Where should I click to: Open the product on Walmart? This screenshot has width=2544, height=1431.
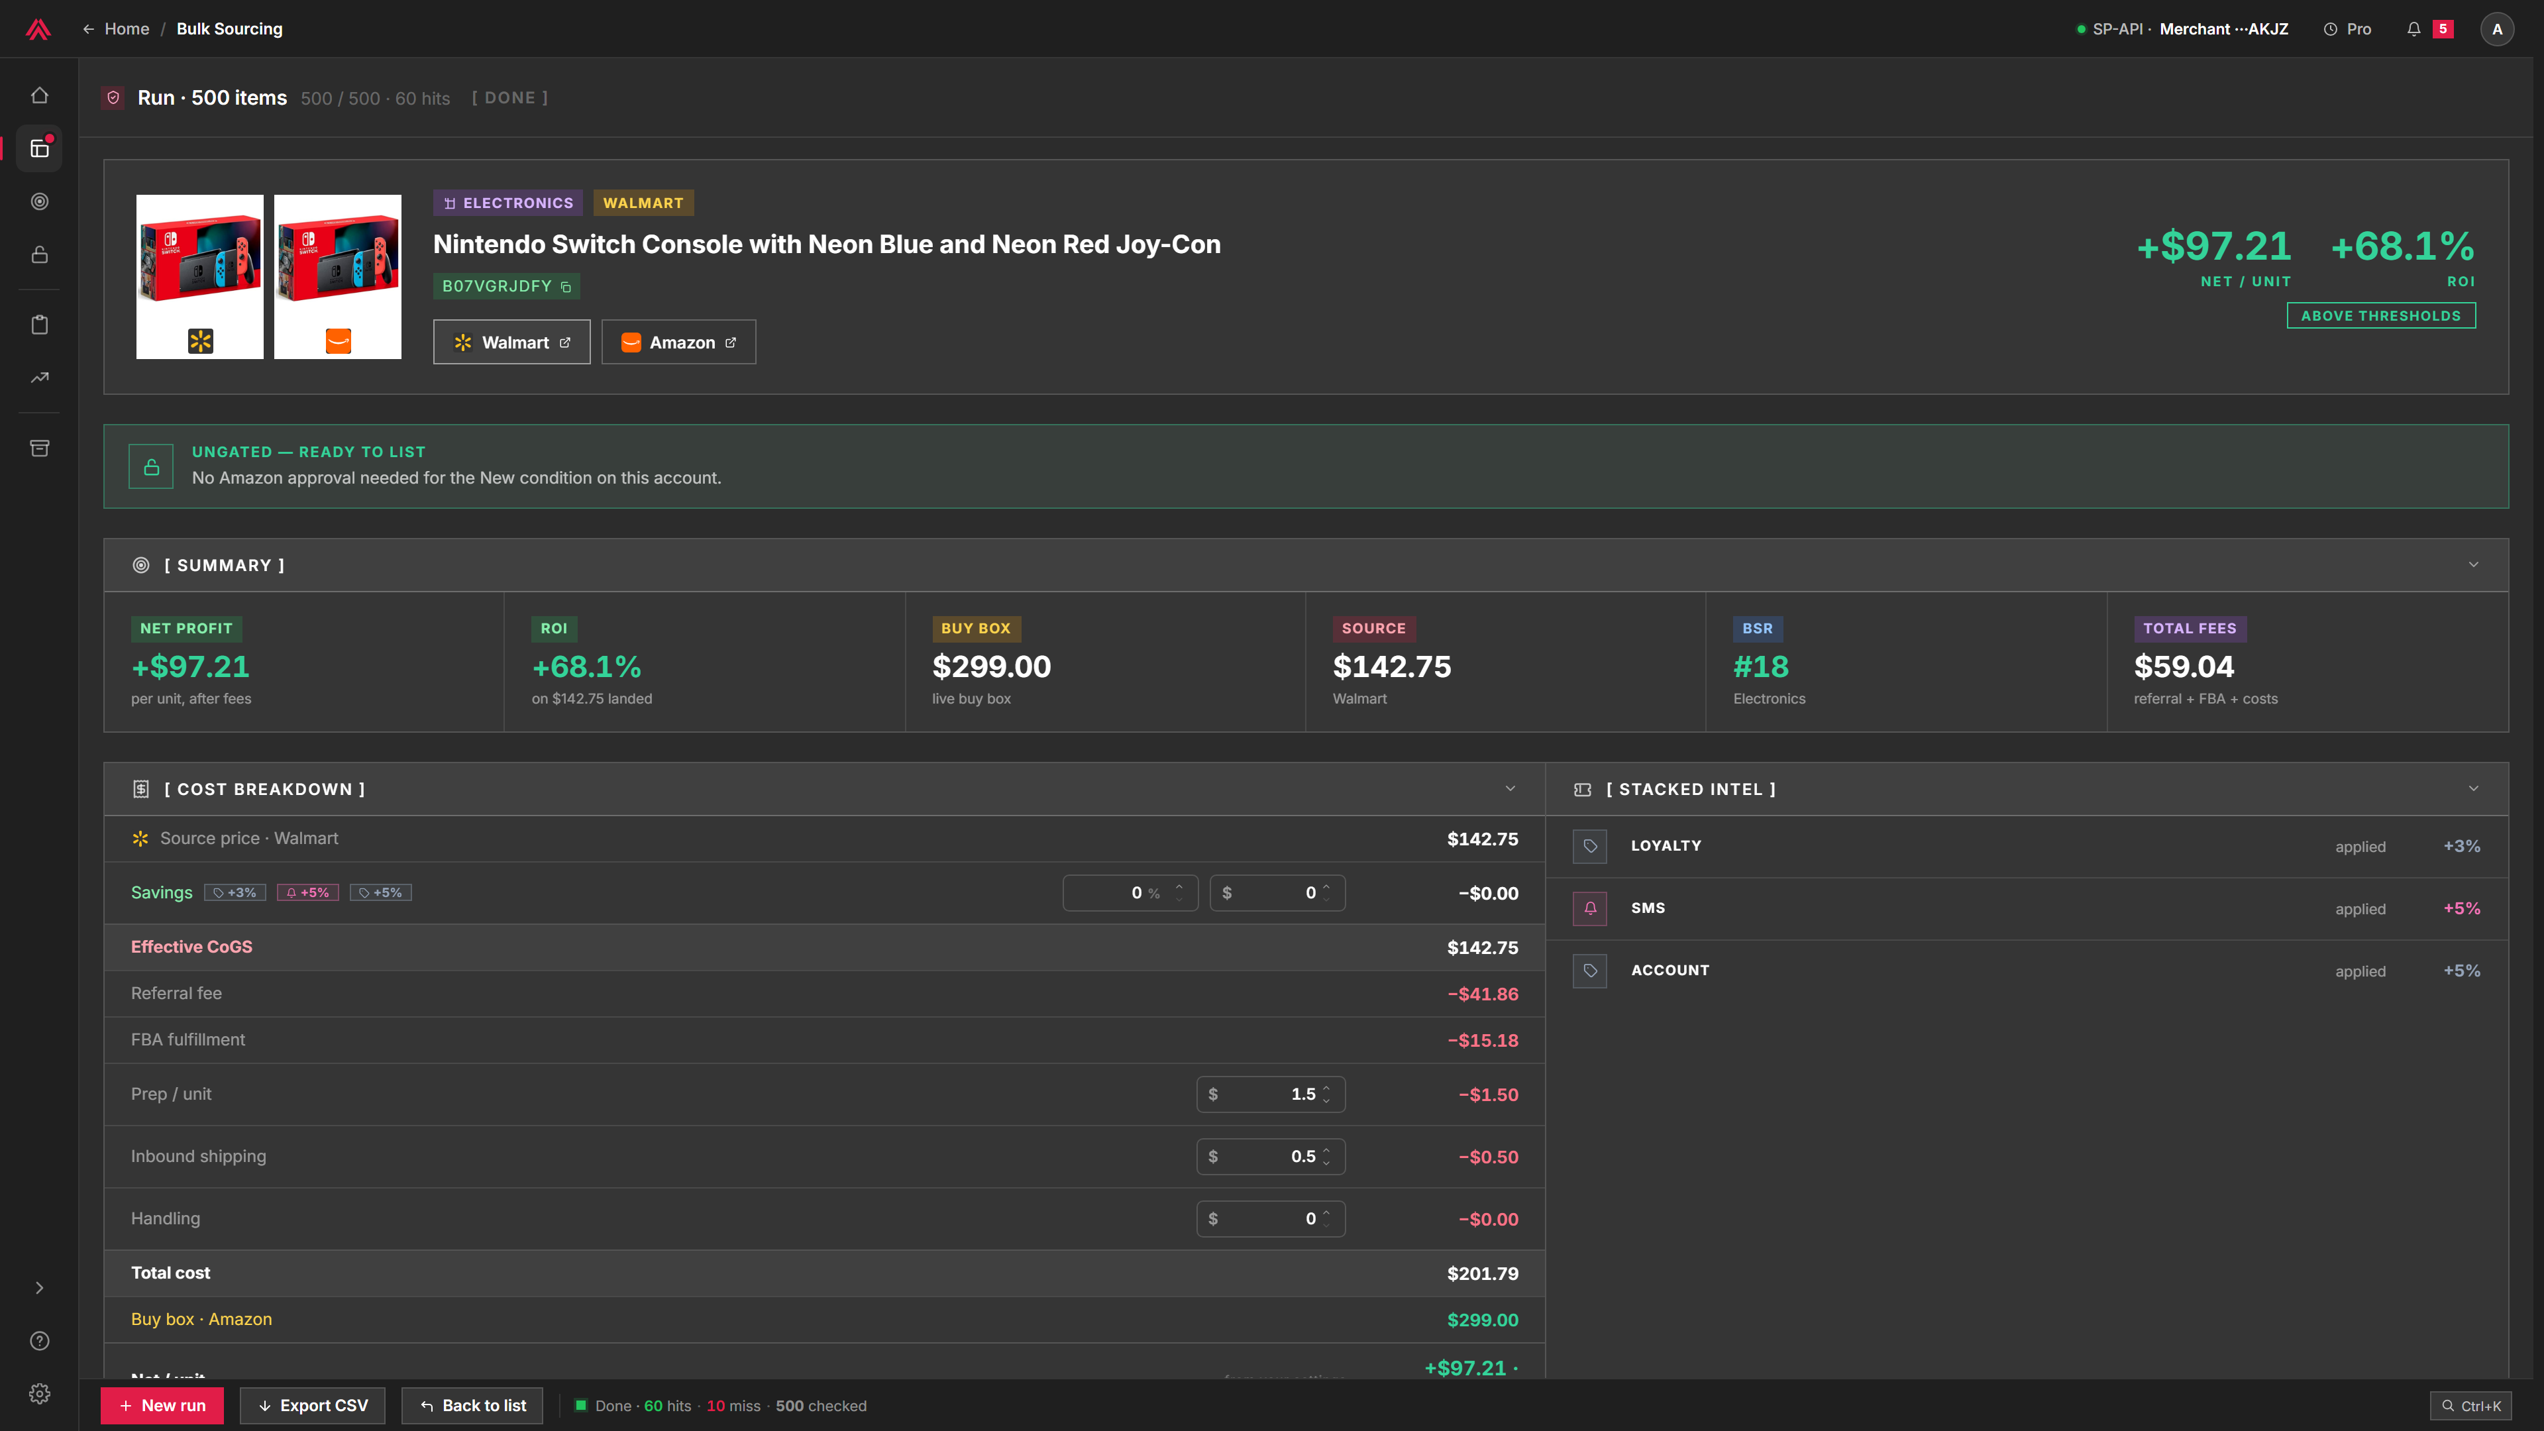(x=511, y=342)
